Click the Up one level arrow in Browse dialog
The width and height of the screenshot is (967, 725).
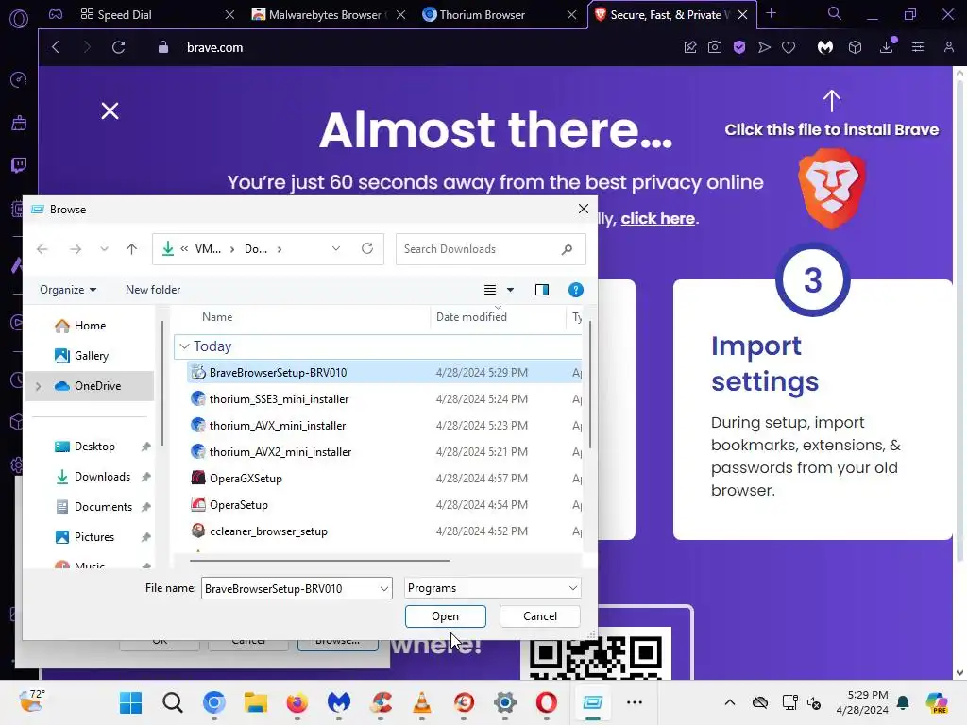(131, 249)
